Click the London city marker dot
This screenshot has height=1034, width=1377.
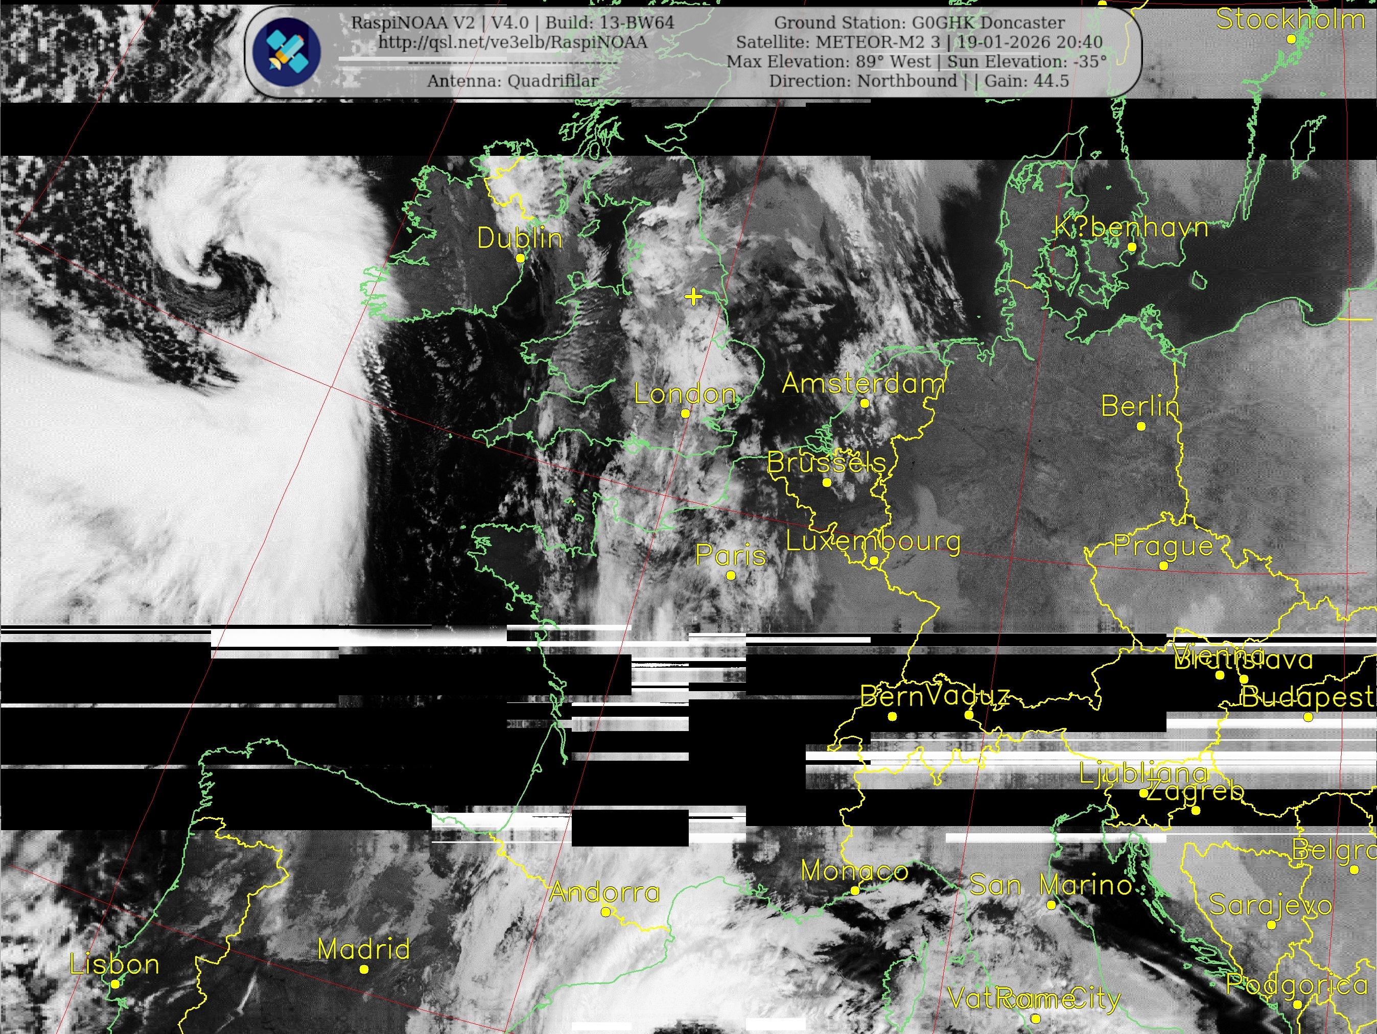685,413
